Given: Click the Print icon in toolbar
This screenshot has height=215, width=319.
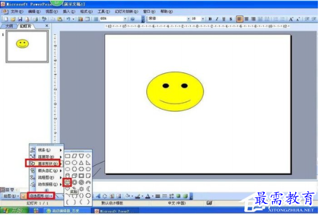Looking at the screenshot, I should click(36, 19).
